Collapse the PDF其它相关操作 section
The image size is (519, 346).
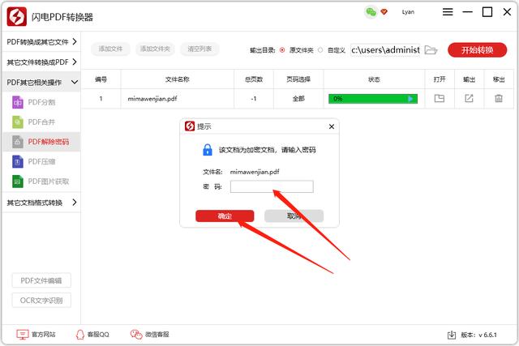point(41,82)
